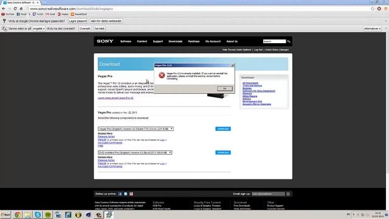The width and height of the screenshot is (389, 219).
Task: Submit the email sign up button
Action: pyautogui.click(x=288, y=194)
